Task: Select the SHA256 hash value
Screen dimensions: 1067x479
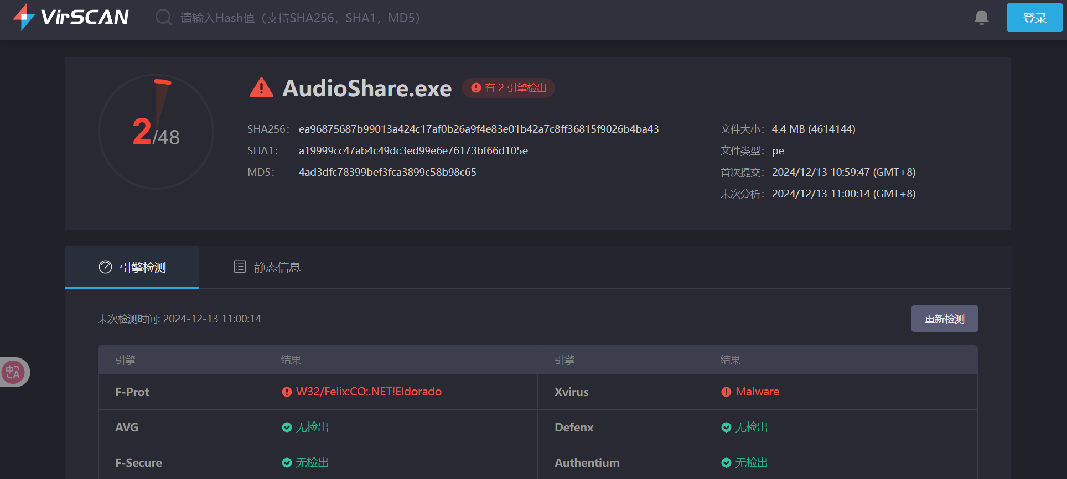Action: tap(479, 129)
